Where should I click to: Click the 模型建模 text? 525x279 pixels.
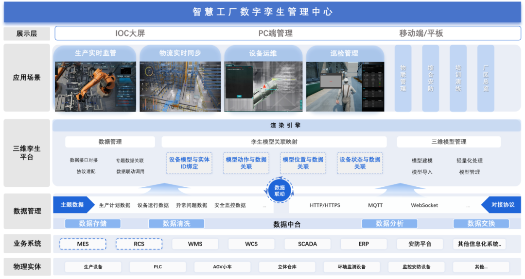(x=422, y=161)
